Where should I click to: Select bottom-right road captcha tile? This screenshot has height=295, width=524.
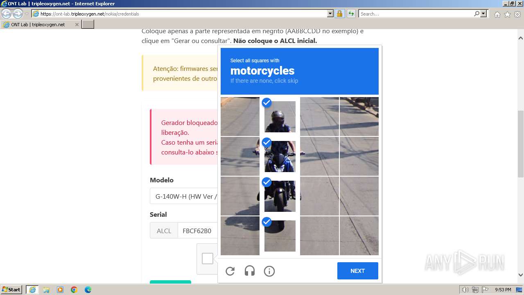[359, 236]
